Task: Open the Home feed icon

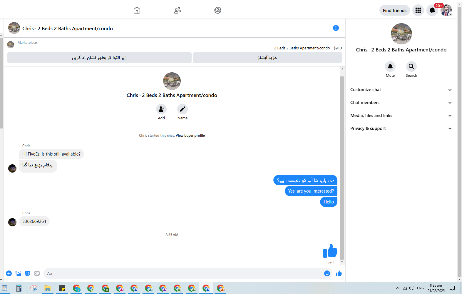Action: coord(137,10)
